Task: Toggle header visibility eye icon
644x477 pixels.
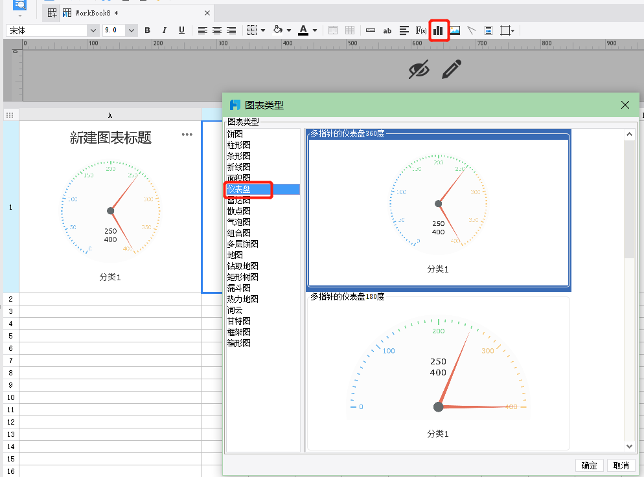Action: 419,69
